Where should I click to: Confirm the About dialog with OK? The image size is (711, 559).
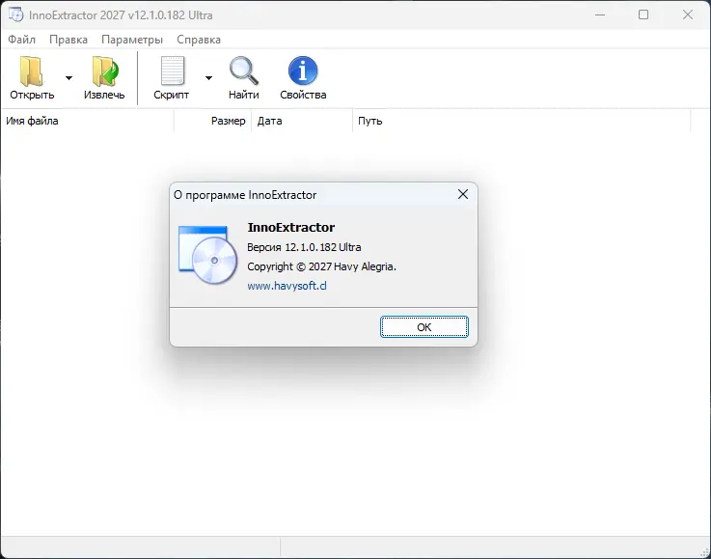424,327
